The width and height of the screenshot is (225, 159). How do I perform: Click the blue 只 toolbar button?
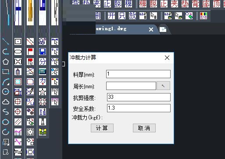tap(122, 16)
